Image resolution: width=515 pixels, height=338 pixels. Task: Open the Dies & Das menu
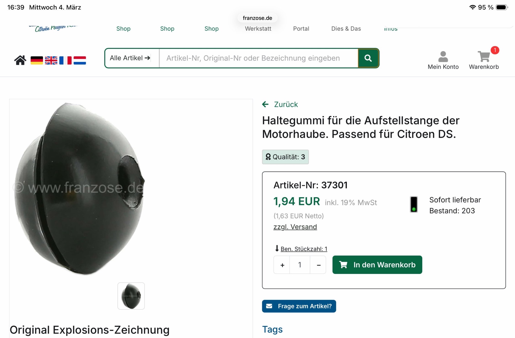(346, 29)
